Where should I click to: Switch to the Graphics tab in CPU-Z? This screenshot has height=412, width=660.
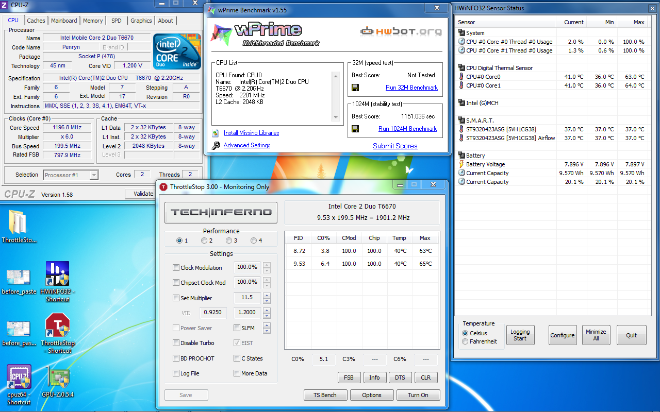(x=141, y=21)
